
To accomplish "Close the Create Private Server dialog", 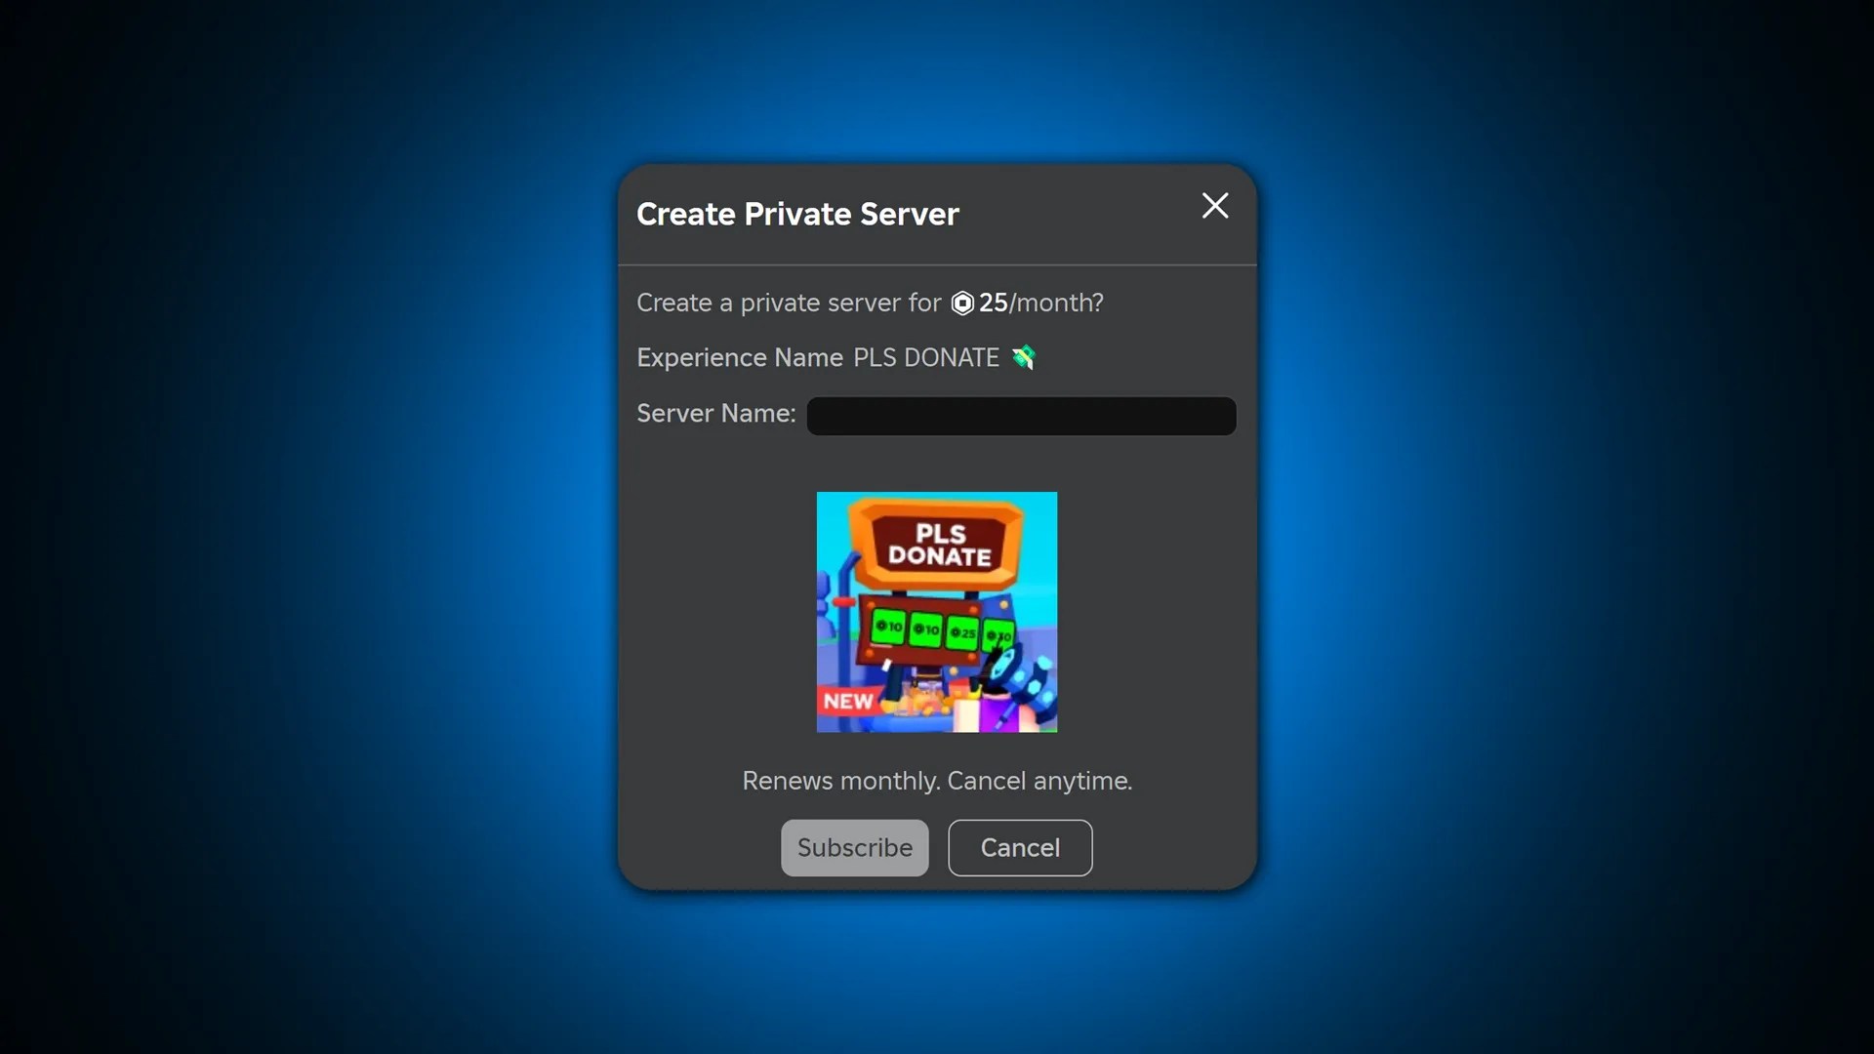I will (x=1214, y=206).
